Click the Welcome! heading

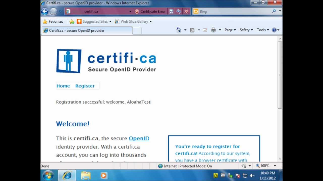coord(73,124)
